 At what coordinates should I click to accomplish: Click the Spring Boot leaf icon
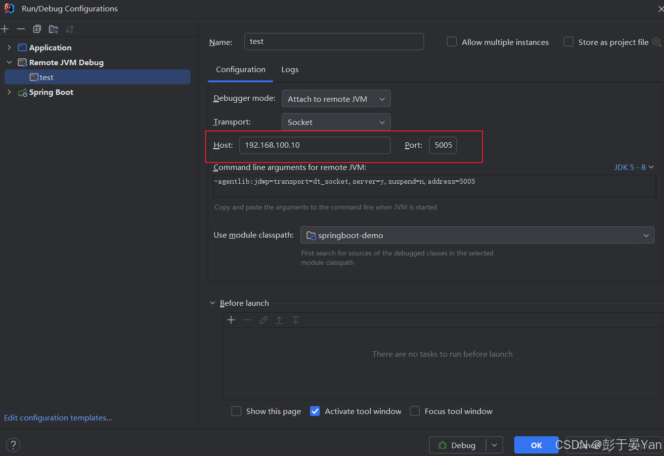23,92
